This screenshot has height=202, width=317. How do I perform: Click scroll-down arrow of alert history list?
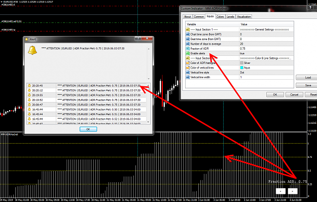tap(148, 122)
